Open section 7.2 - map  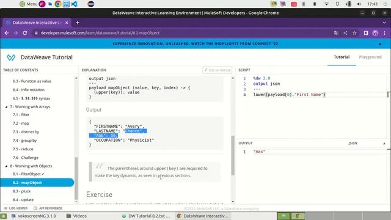coord(21,123)
